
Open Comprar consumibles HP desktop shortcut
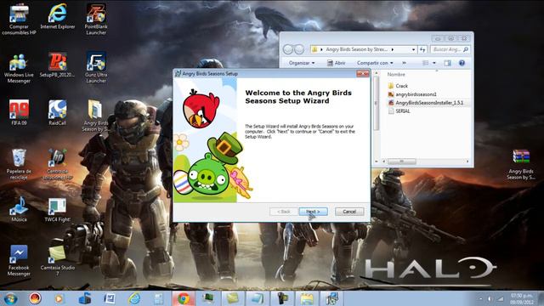19,19
